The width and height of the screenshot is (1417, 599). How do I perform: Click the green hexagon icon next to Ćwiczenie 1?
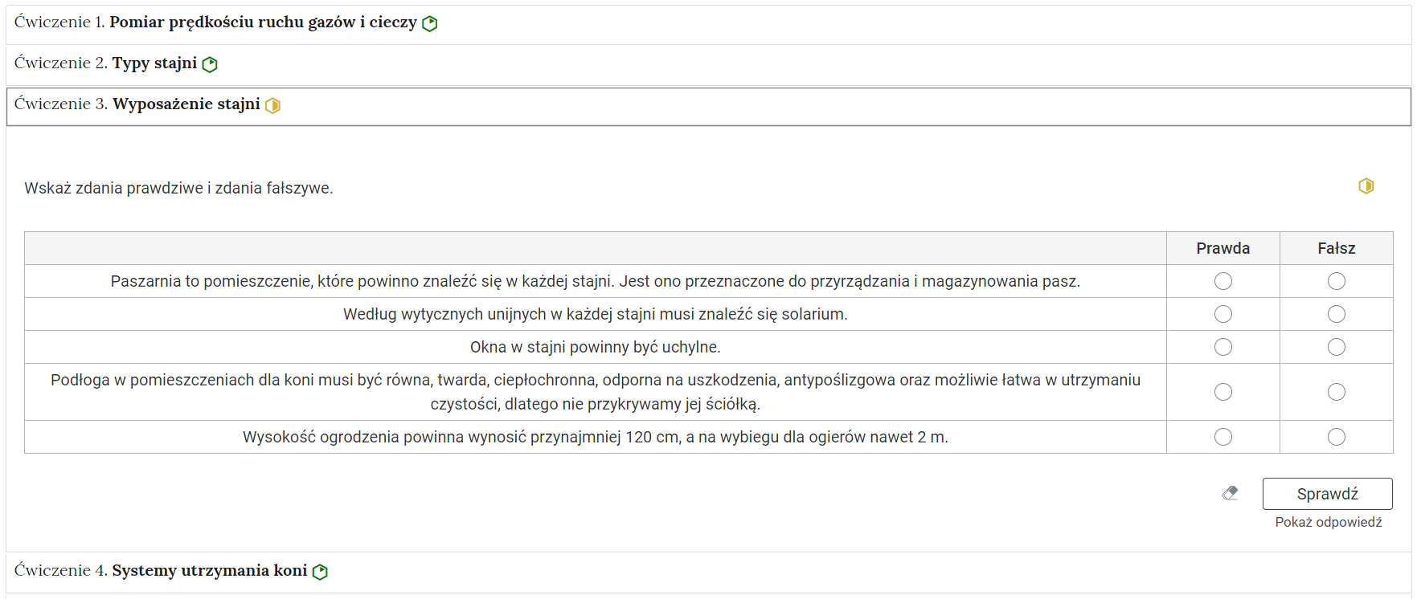point(431,23)
